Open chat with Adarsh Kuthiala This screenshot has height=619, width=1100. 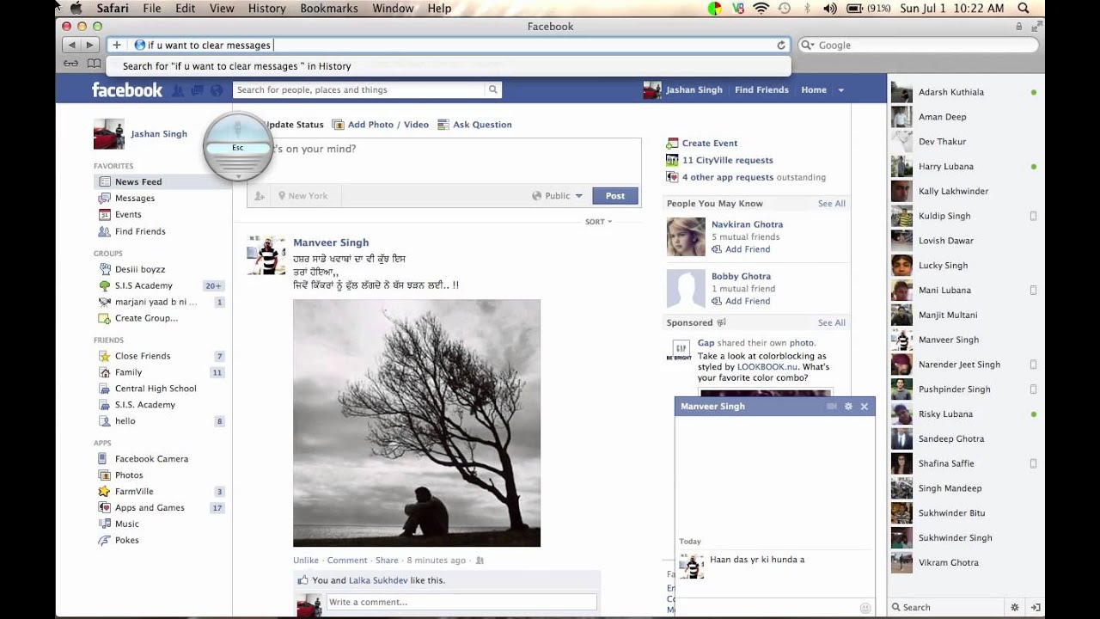(x=964, y=92)
